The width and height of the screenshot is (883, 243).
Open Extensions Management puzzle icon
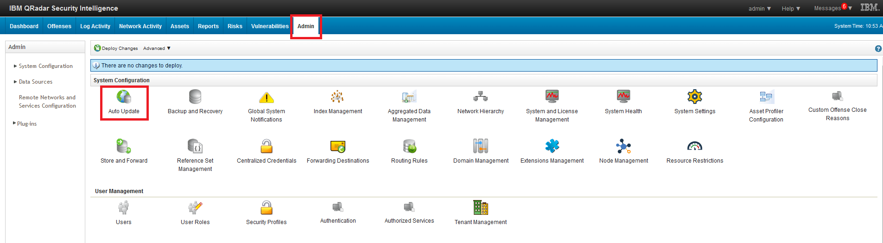click(x=552, y=146)
